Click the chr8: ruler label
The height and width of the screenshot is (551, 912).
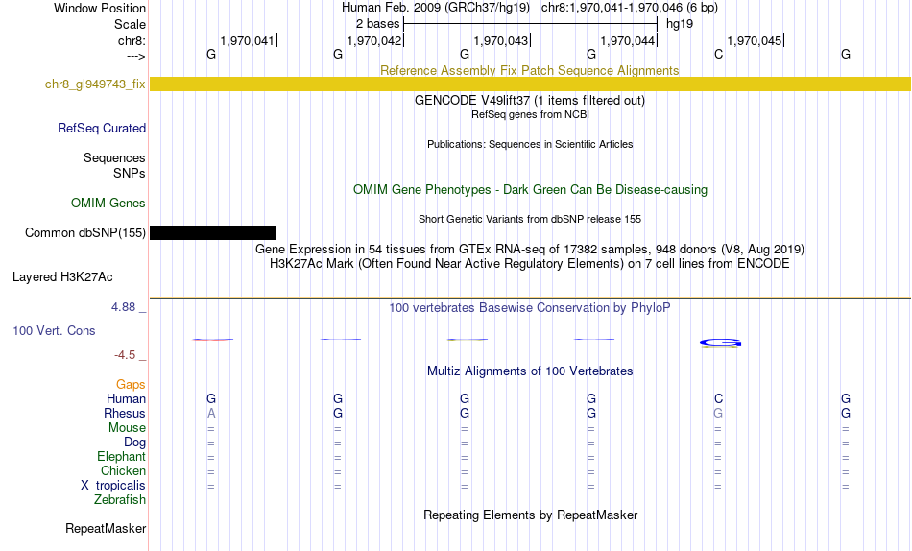[132, 40]
